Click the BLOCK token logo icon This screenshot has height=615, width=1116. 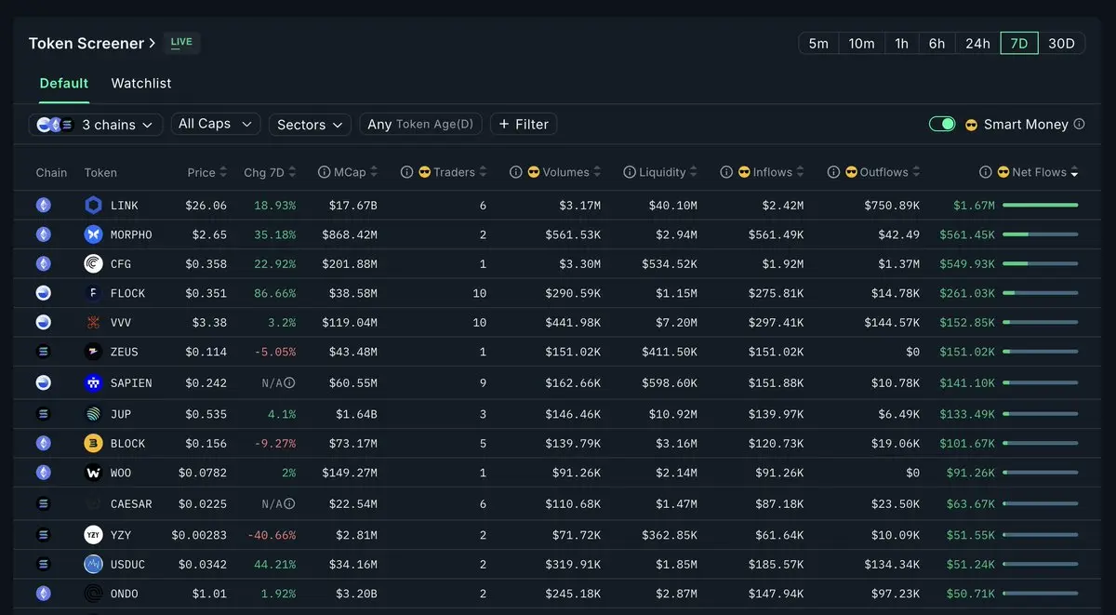93,443
